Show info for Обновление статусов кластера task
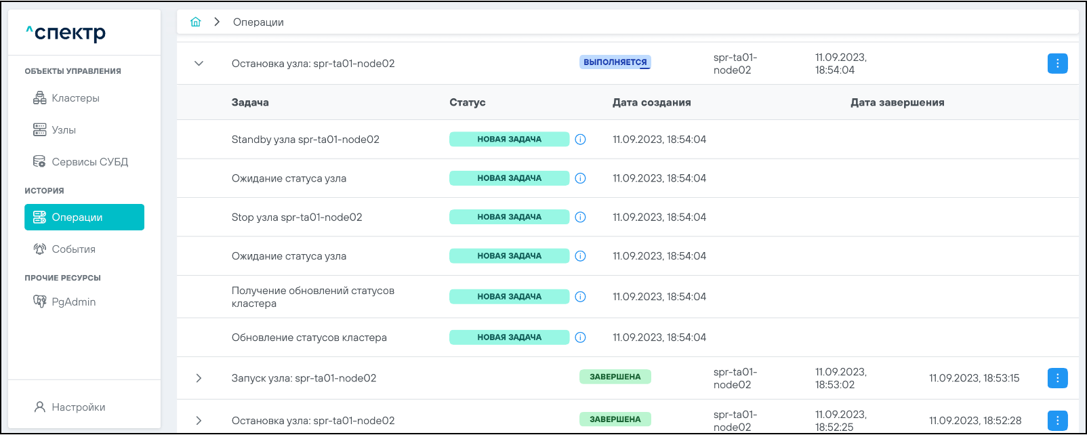Viewport: 1087px width, 435px height. pyautogui.click(x=580, y=337)
